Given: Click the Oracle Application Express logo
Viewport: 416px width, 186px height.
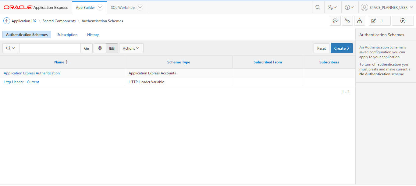Looking at the screenshot, I should [36, 7].
